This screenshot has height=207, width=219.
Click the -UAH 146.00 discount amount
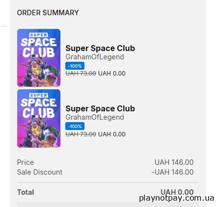(172, 172)
